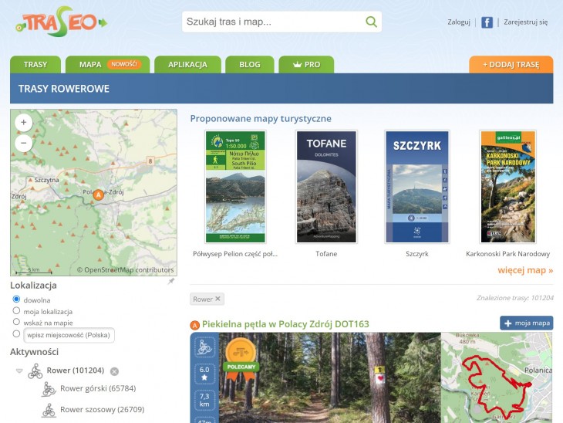The height and width of the screenshot is (423, 563).
Task: Clear the Rower activity filter
Action: pos(115,371)
